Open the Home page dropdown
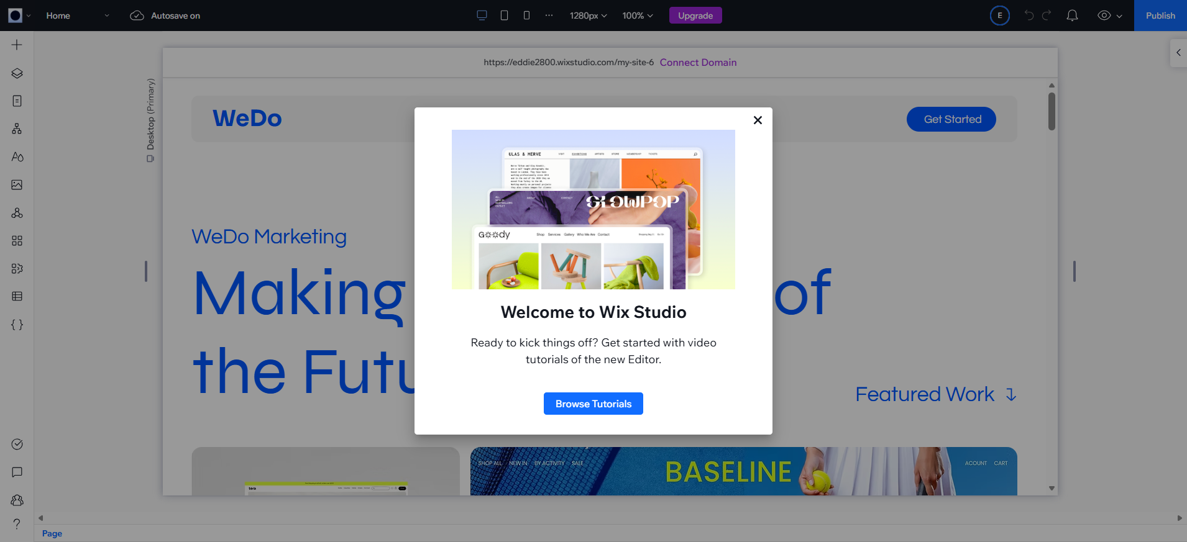Screen dimensions: 1187x542 coord(78,16)
